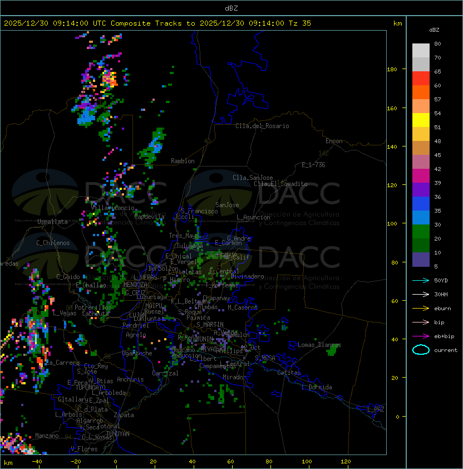
Task: Select the red swatch in the dBZ scale
Action: (x=421, y=79)
